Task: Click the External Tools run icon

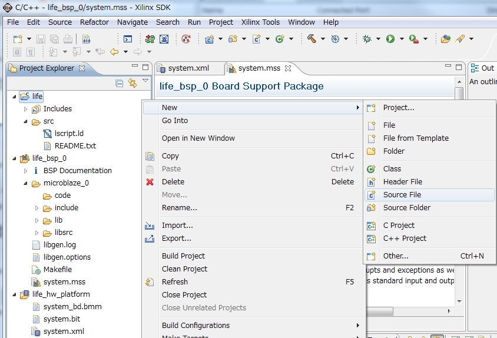Action: click(413, 39)
